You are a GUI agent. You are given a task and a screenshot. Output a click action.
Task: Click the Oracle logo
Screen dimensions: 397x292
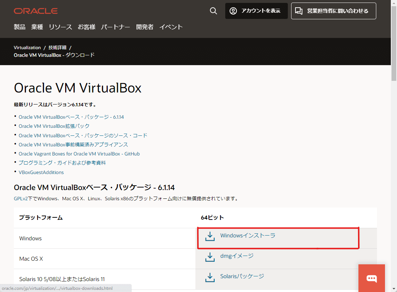point(36,11)
